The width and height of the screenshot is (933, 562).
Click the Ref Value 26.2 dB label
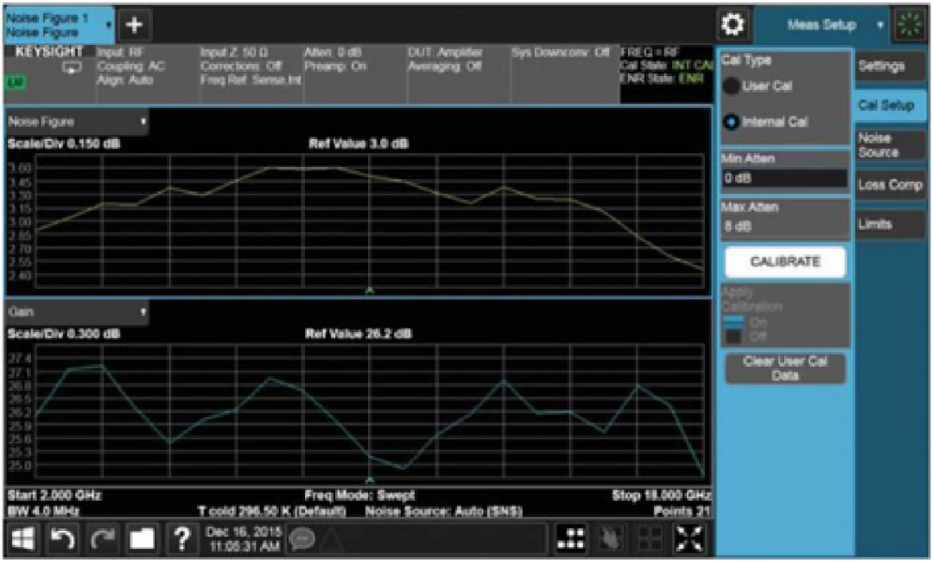(x=359, y=334)
